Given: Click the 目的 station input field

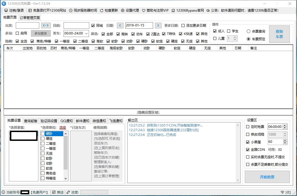Looking at the screenshot, I should pos(76,25).
